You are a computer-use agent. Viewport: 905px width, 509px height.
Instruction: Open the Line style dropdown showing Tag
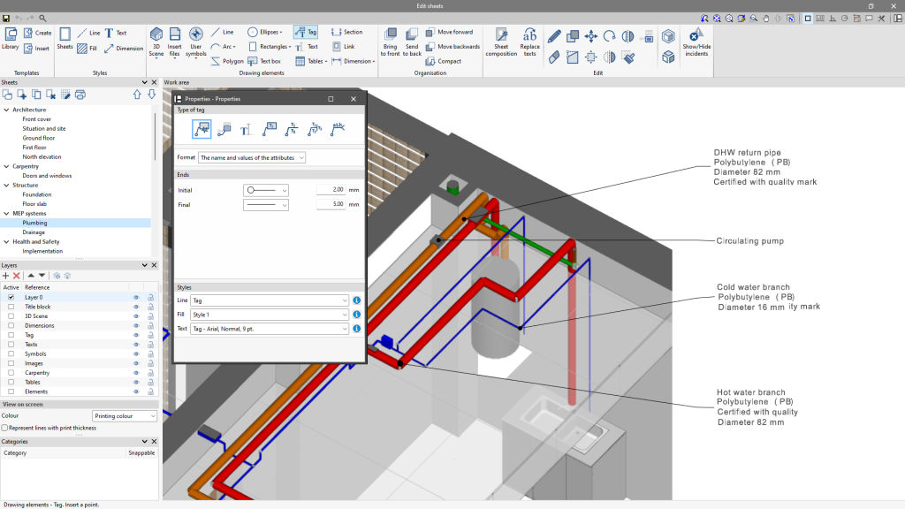coord(270,300)
